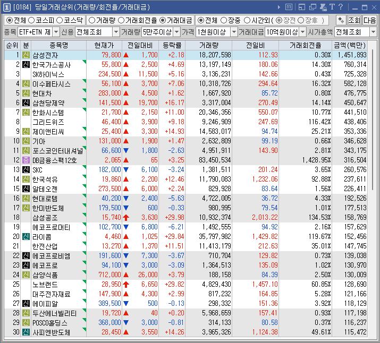The height and width of the screenshot is (343, 380).
Task: Select the 시간외 session radio button
Action: click(247, 20)
